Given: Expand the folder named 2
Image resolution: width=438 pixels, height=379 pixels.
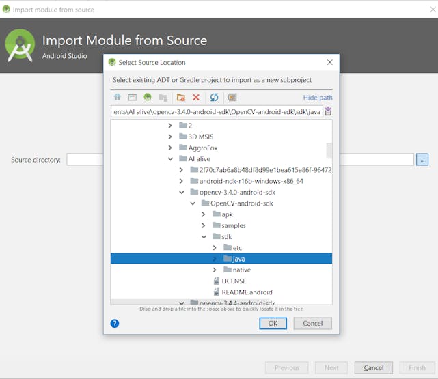Looking at the screenshot, I should click(170, 126).
